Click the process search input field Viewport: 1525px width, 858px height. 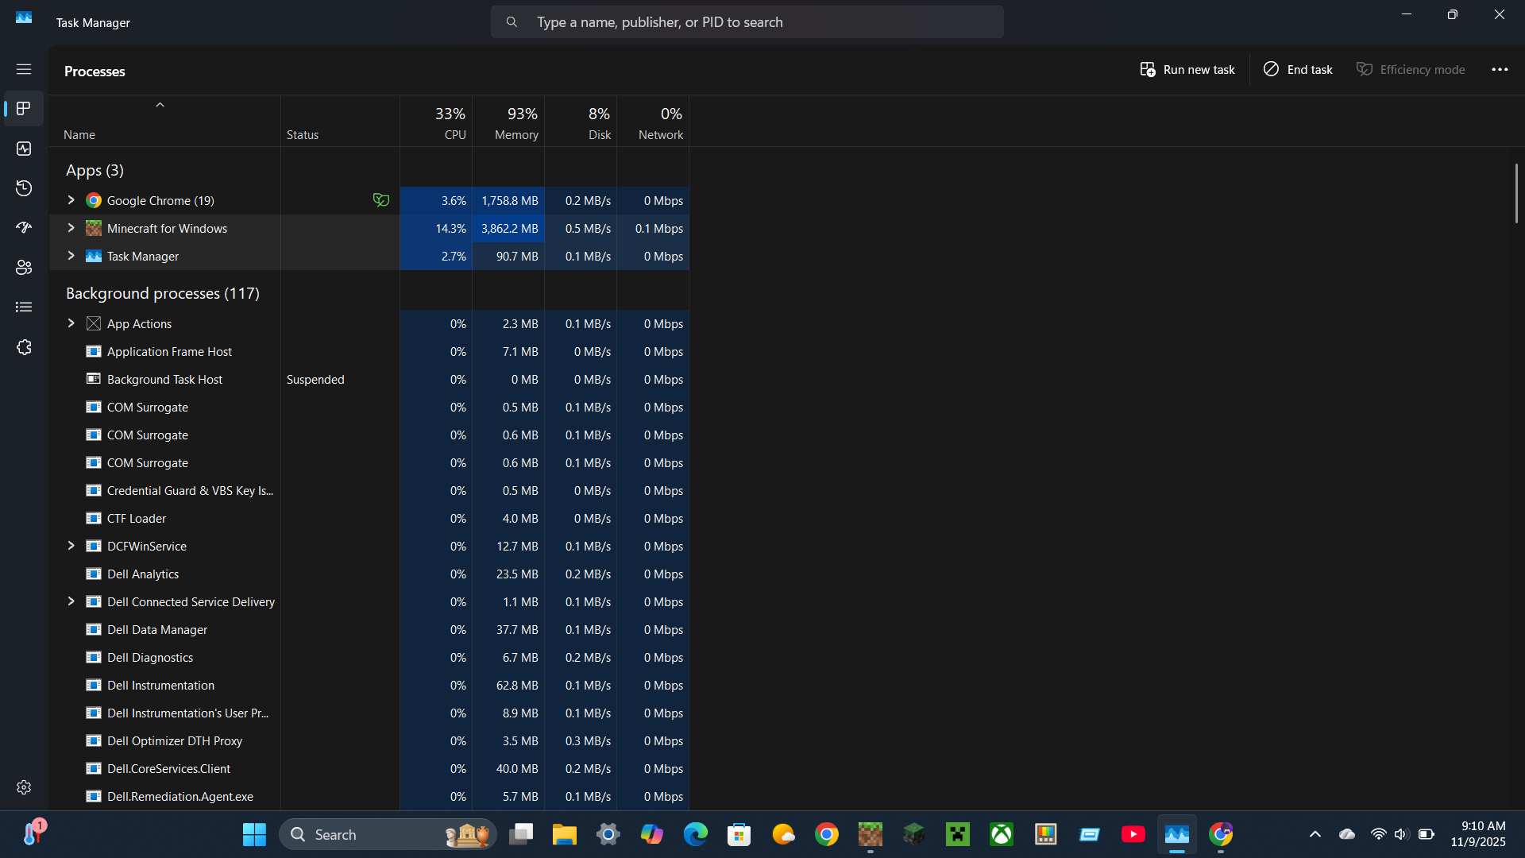(x=747, y=22)
